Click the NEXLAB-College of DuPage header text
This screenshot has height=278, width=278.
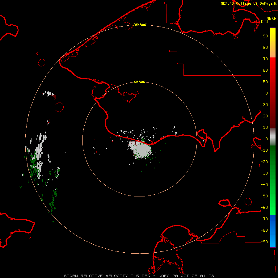(246, 3)
